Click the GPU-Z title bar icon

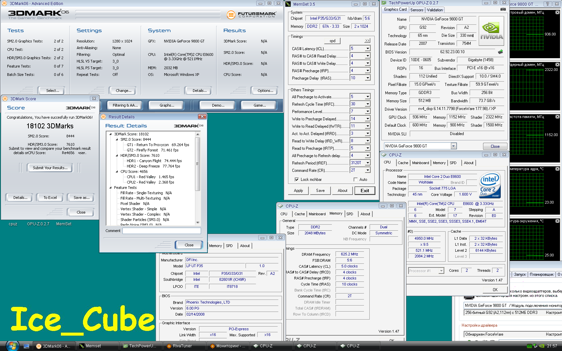coord(384,3)
